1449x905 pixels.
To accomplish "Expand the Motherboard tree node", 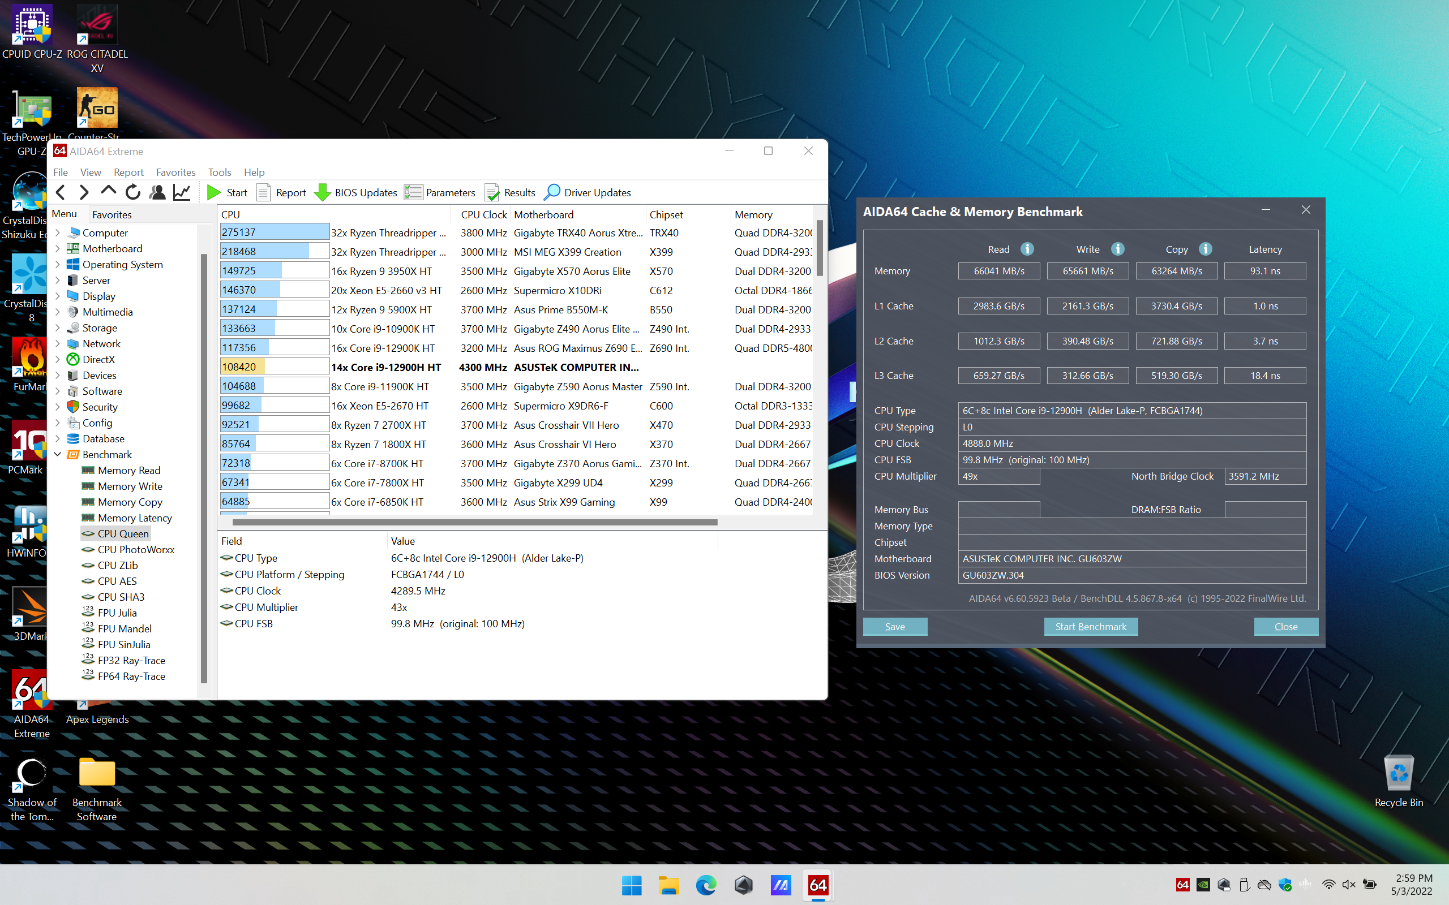I will pyautogui.click(x=58, y=248).
